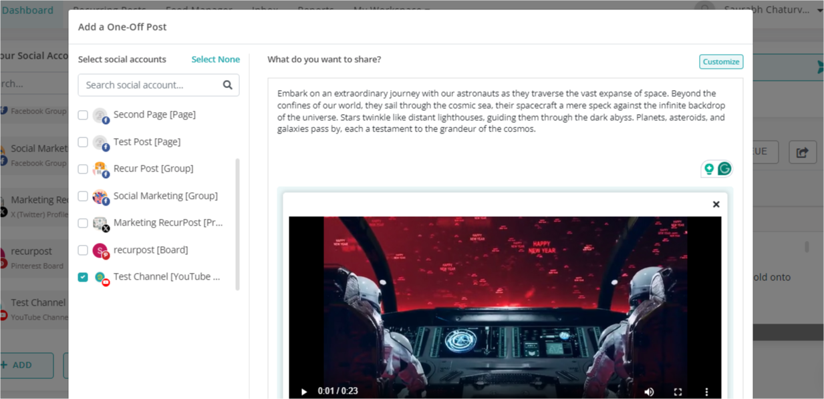Screen dimensions: 824x399
Task: Click in the Search social account field
Action: 158,85
